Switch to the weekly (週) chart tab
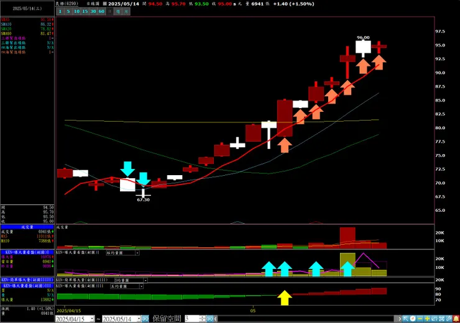 tap(118, 11)
